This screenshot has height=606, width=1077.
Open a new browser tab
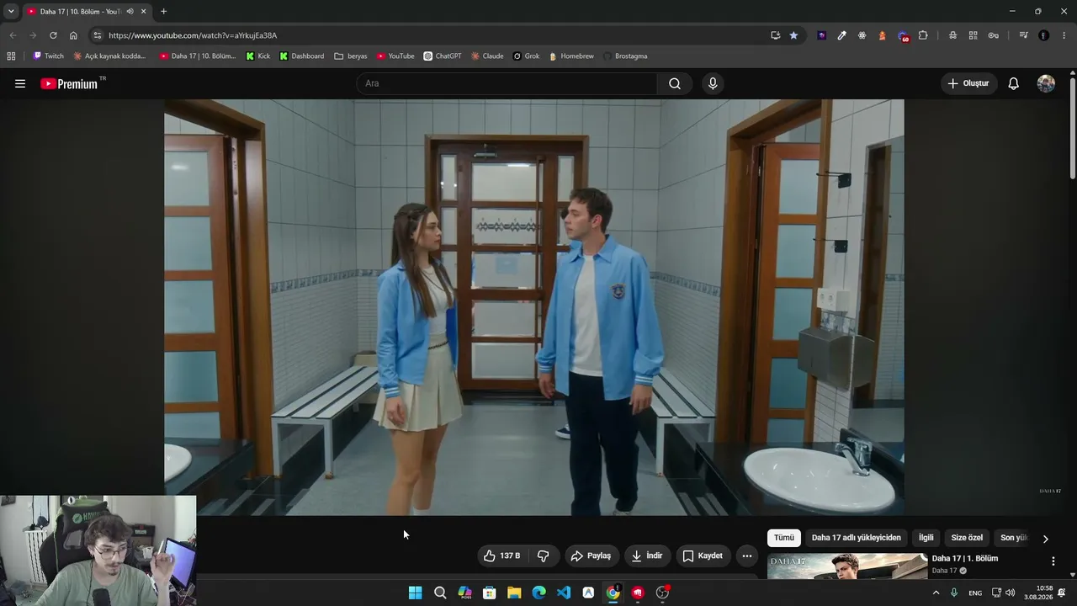pyautogui.click(x=163, y=11)
